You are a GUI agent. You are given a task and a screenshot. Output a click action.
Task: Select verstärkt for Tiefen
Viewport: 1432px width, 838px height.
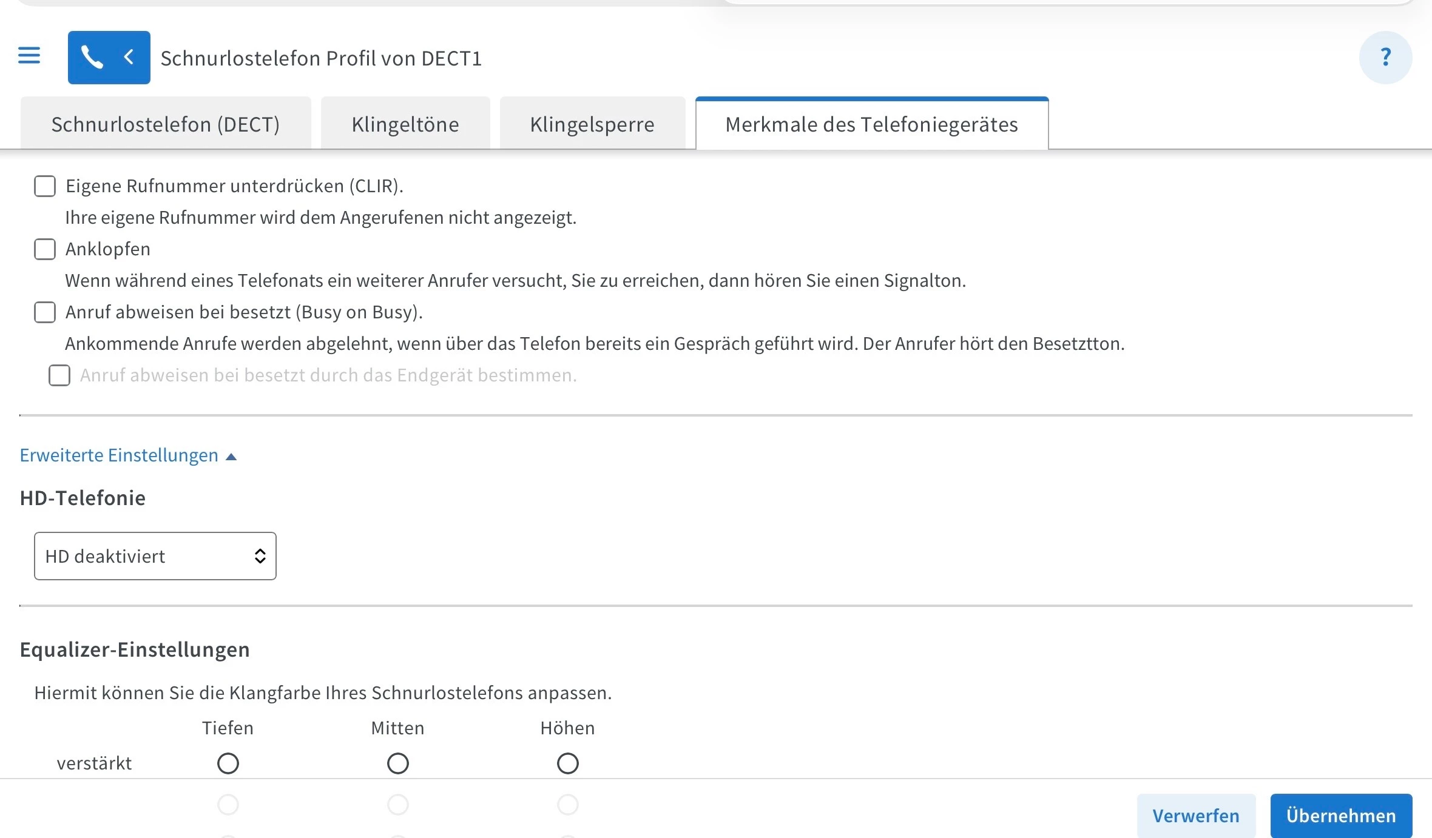pyautogui.click(x=228, y=763)
